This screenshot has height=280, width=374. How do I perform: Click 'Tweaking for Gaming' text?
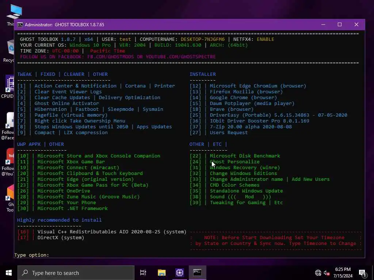point(237,203)
